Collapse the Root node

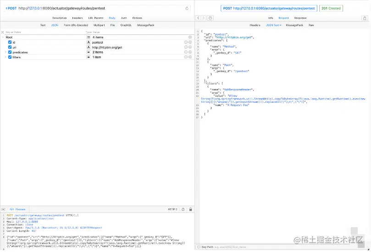pyautogui.click(x=3, y=37)
